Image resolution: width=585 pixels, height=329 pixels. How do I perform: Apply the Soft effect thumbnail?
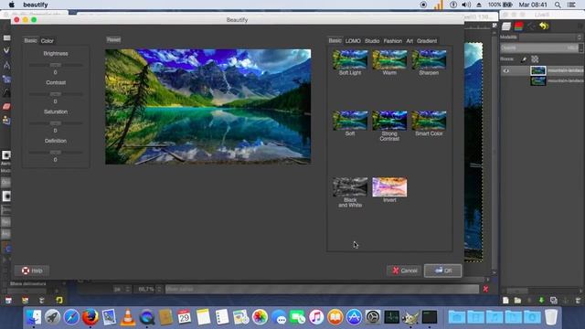(350, 121)
